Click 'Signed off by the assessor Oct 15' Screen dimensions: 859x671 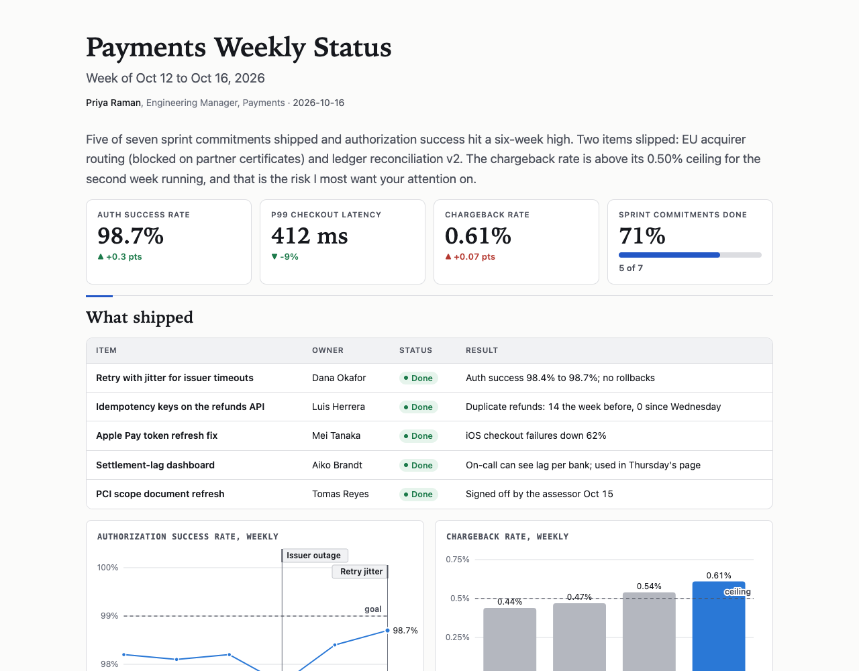click(540, 494)
